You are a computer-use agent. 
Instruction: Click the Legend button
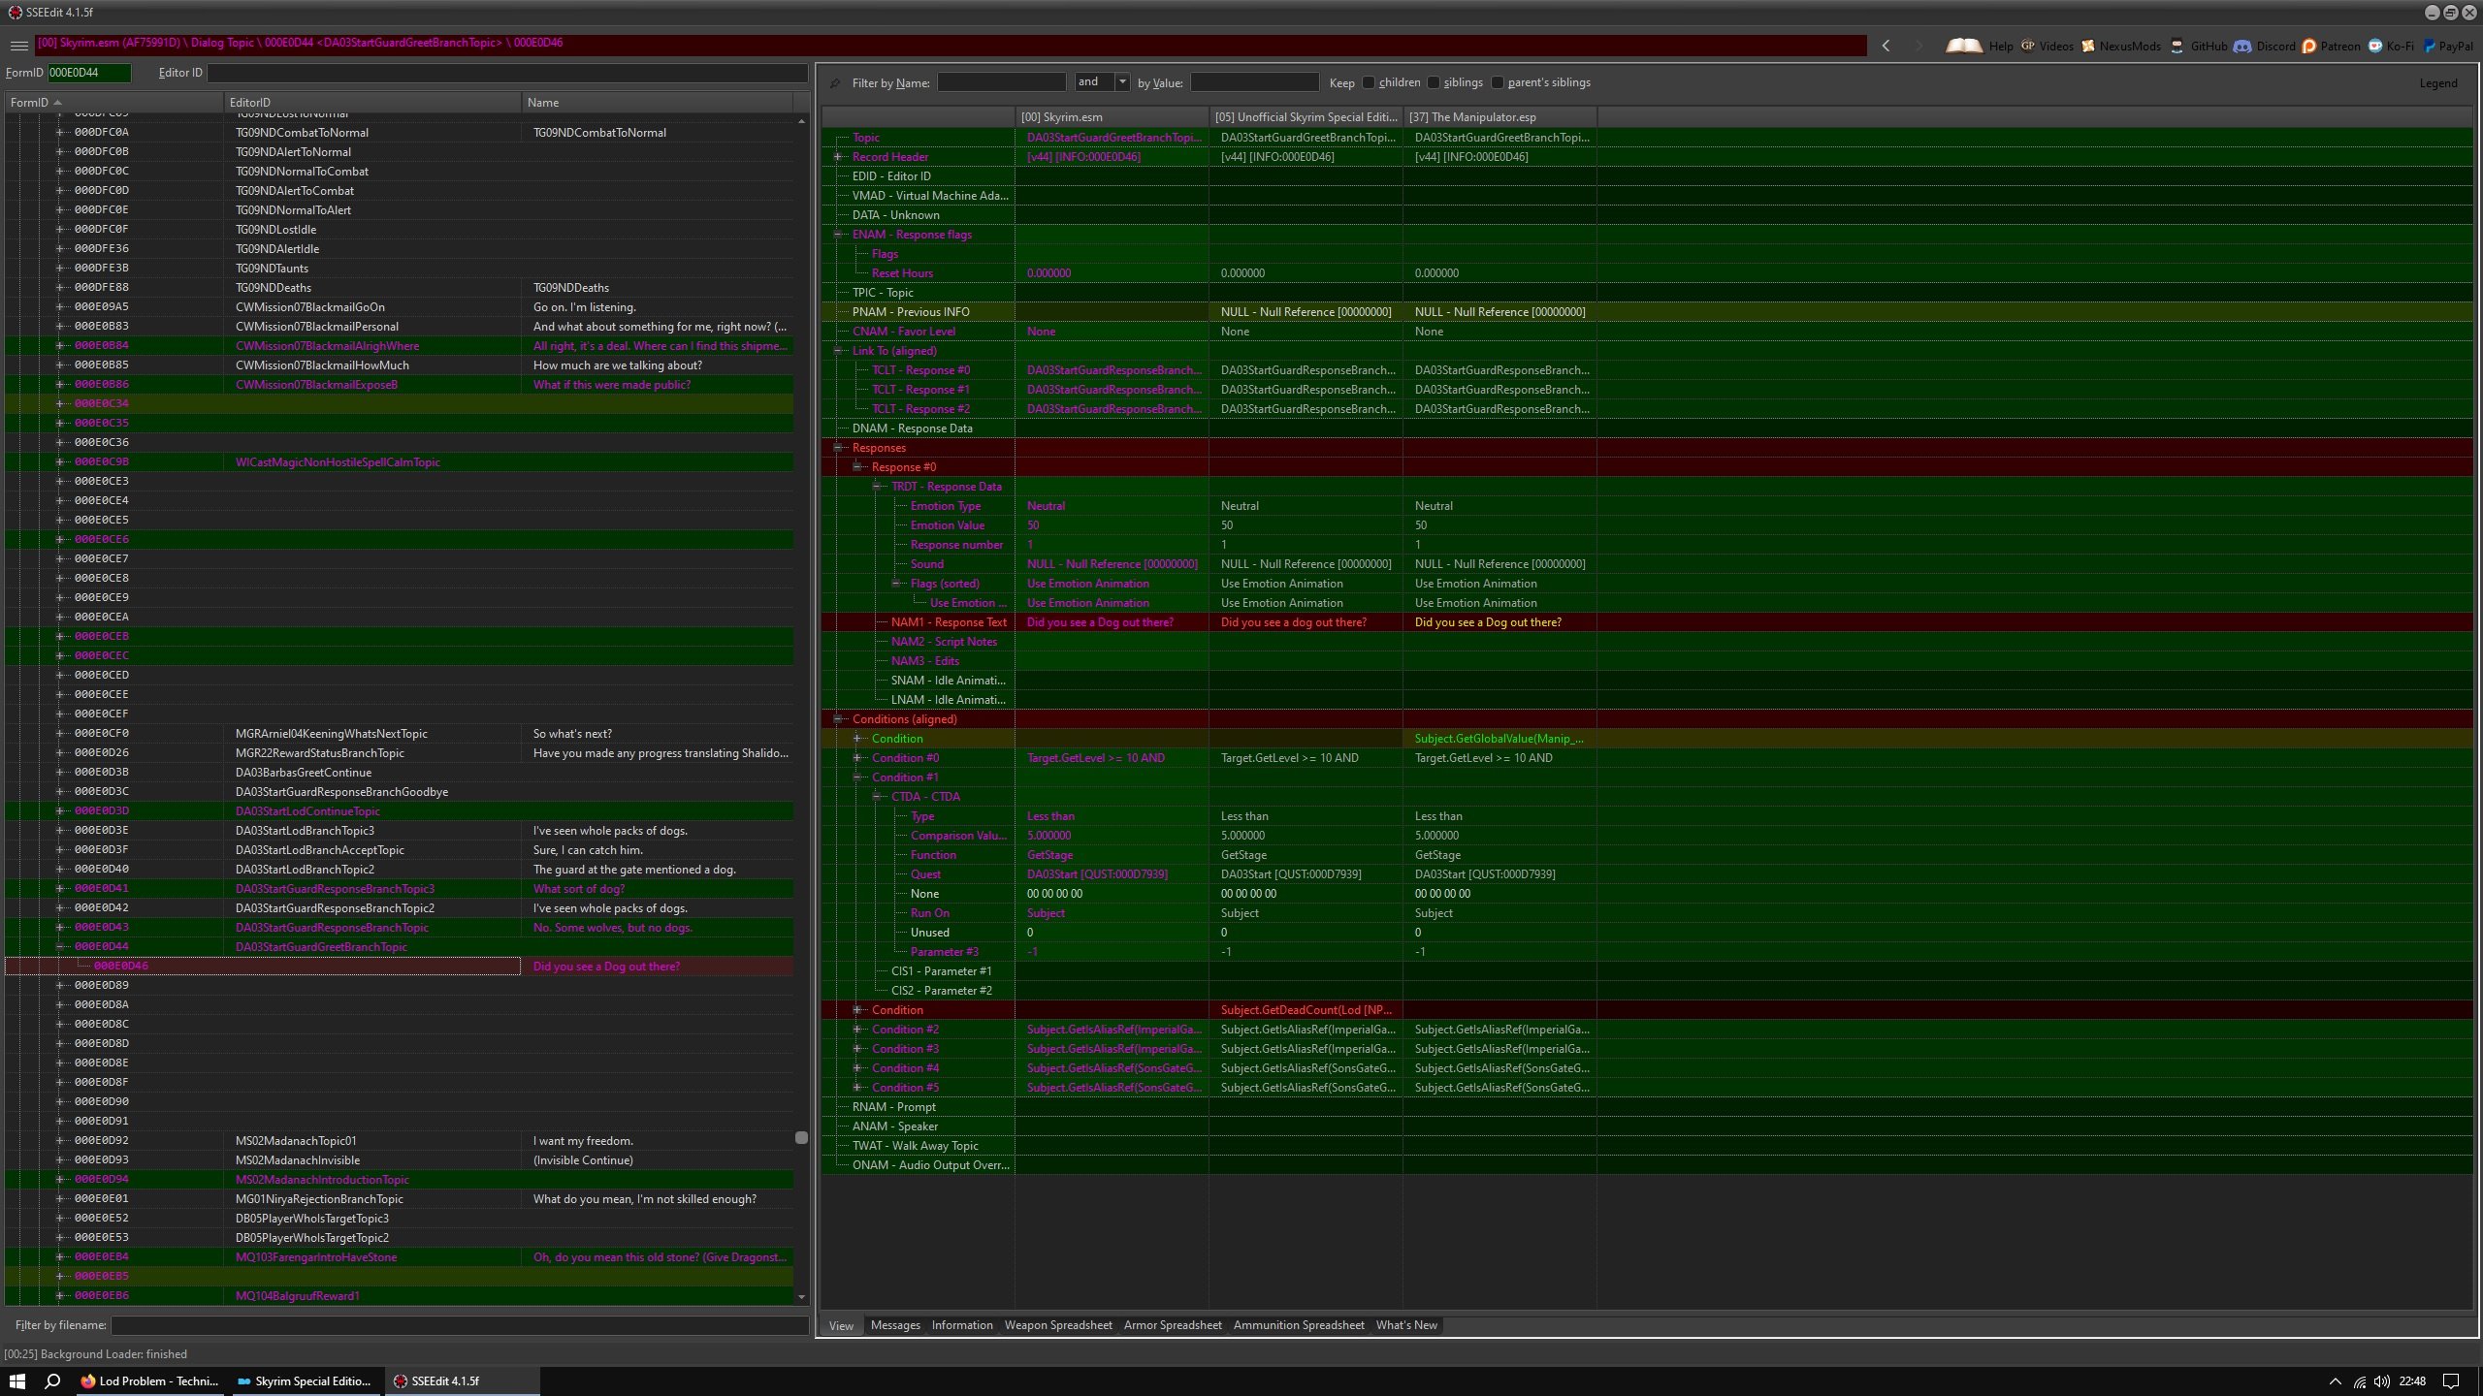(2438, 83)
